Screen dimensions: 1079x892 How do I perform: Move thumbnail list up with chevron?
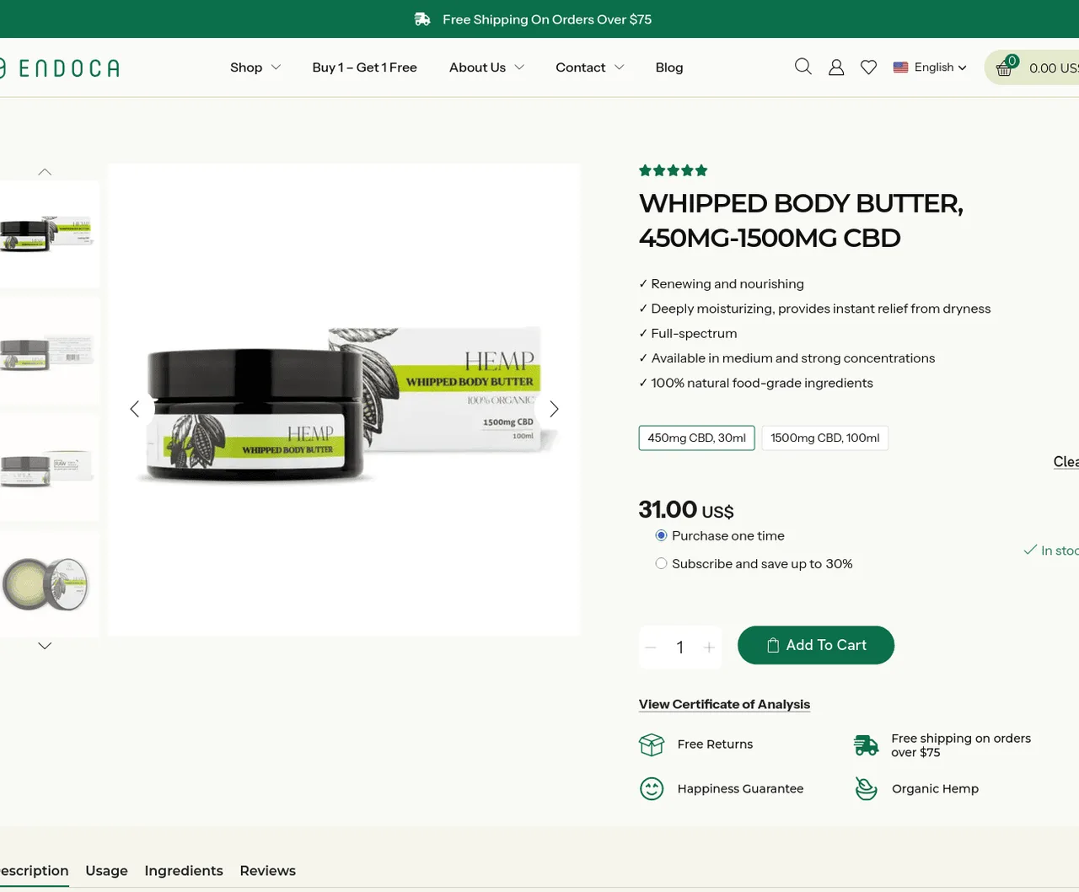45,172
